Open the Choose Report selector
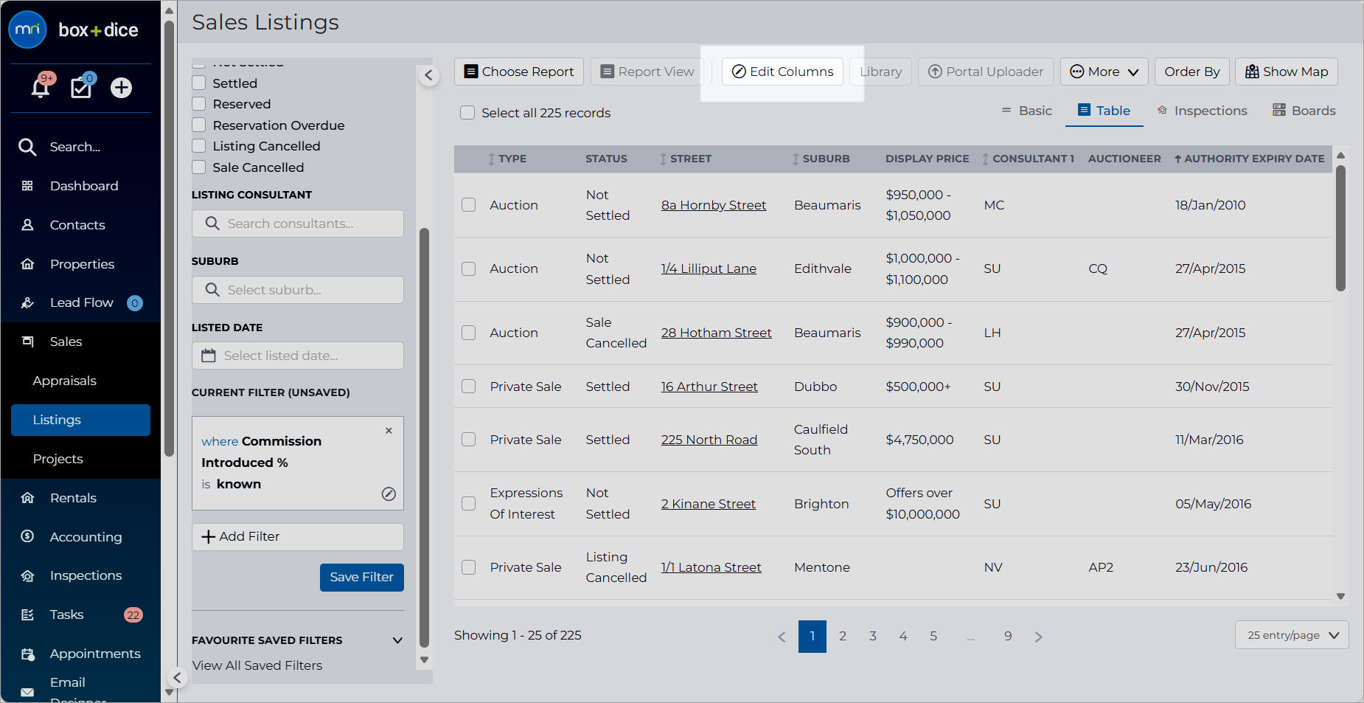 pos(519,72)
